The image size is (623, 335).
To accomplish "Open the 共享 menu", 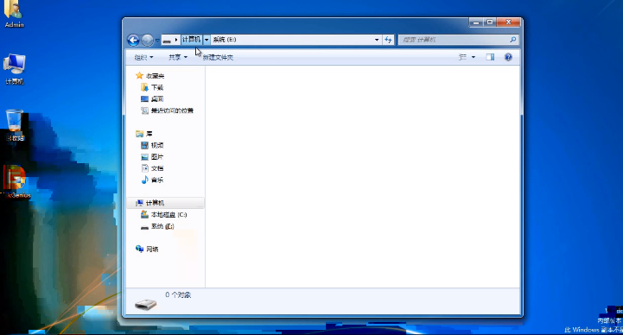I will 178,58.
